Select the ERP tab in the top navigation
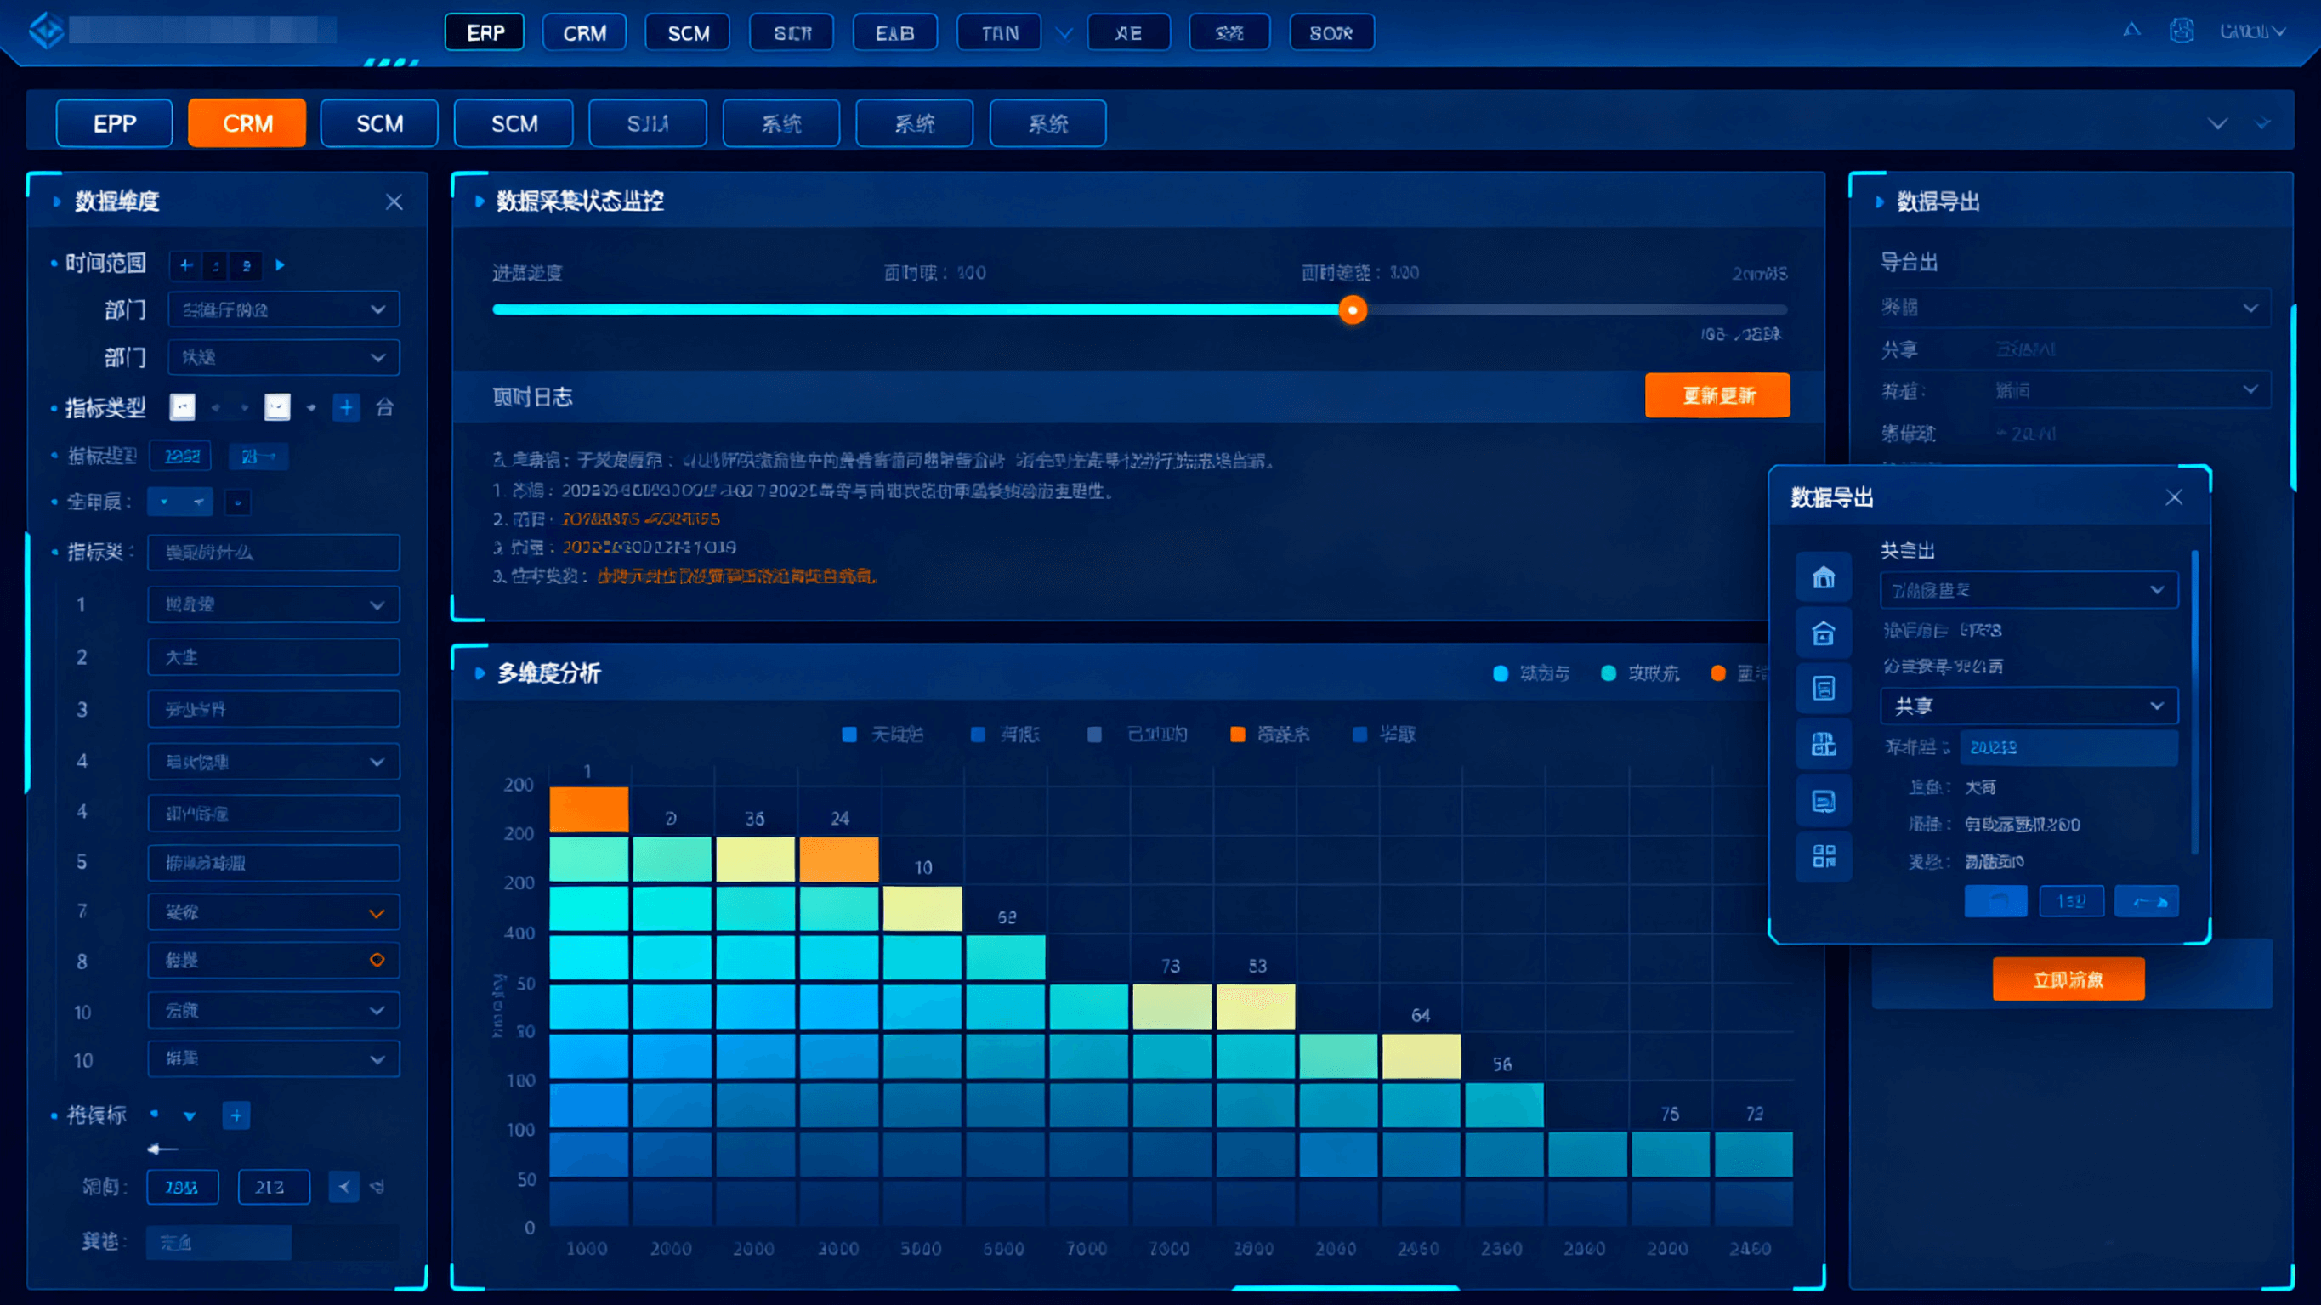Screen dimensions: 2321x1305 485,33
